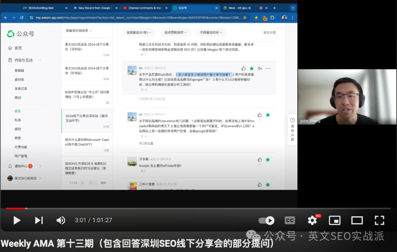Toggle closed captions CC button
397x252 pixels.
pos(290,220)
